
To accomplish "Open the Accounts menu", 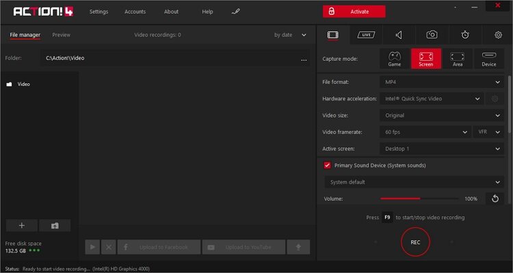I will click(x=135, y=12).
